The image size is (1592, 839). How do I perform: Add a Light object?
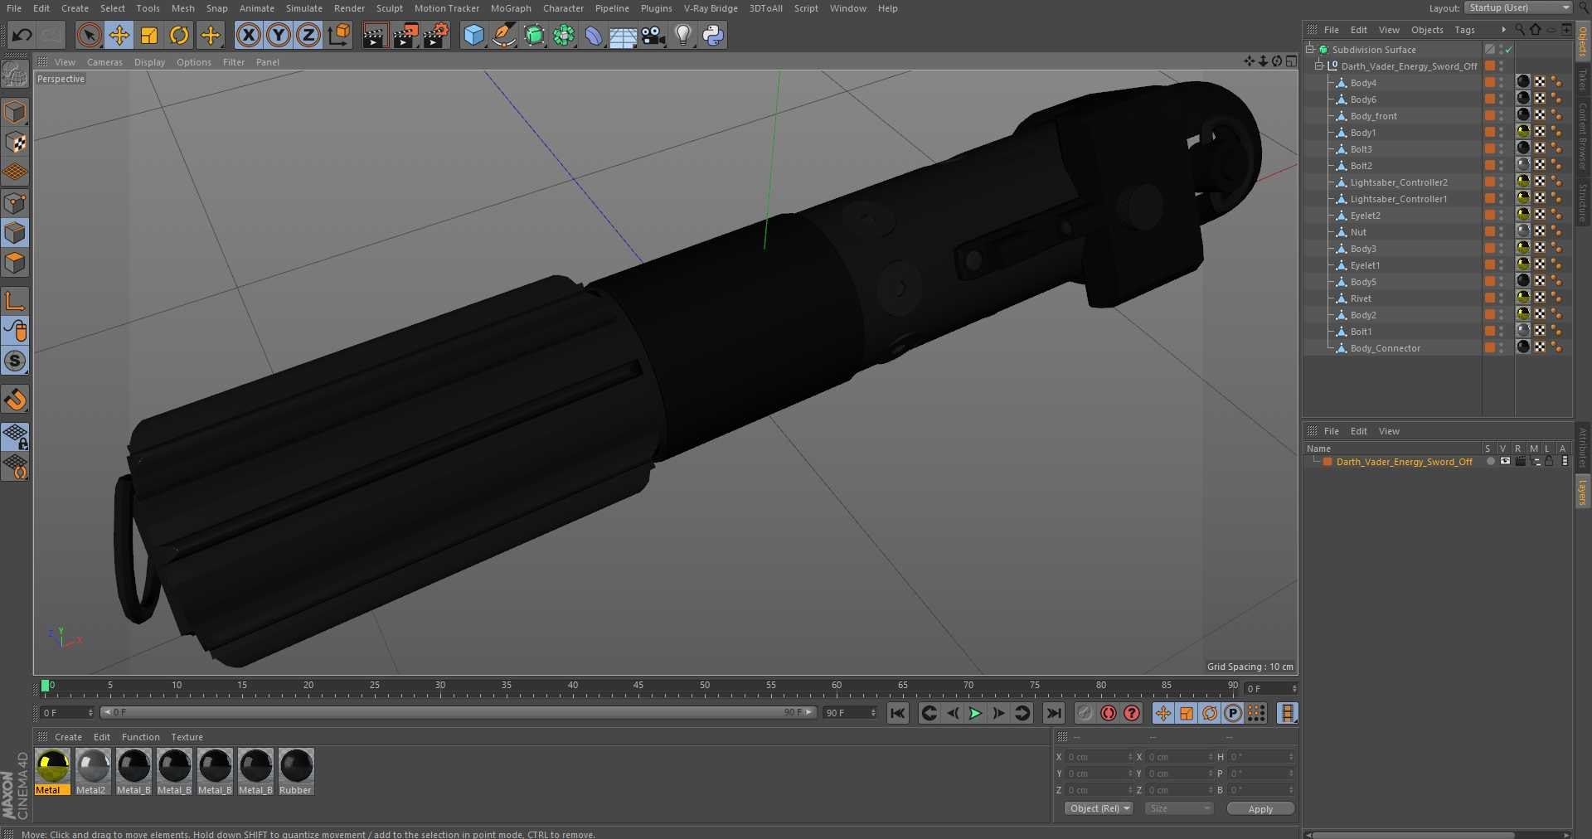[683, 35]
